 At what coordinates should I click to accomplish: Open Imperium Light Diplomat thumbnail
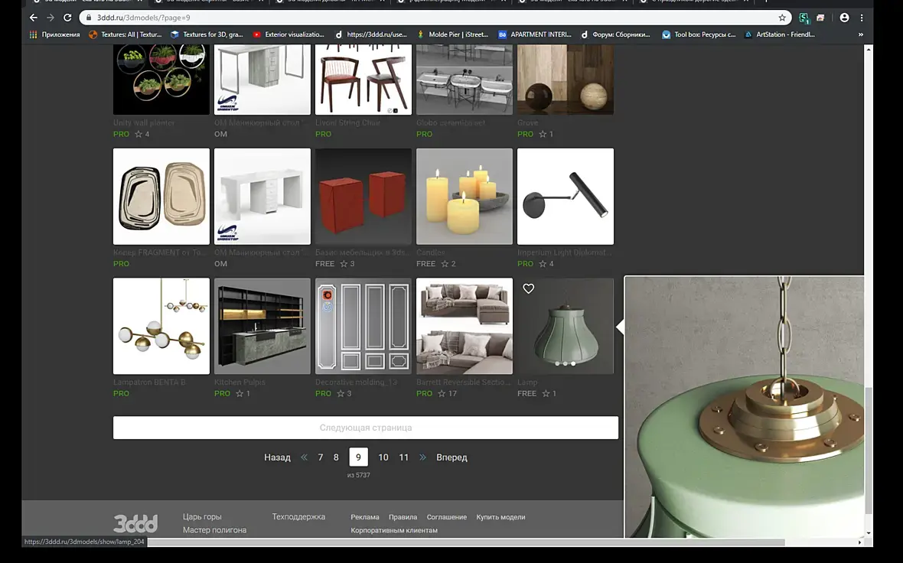[566, 197]
